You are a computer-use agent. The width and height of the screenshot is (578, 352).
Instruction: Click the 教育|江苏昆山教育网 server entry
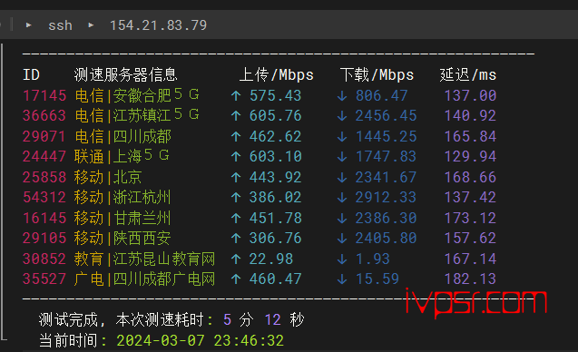click(144, 259)
